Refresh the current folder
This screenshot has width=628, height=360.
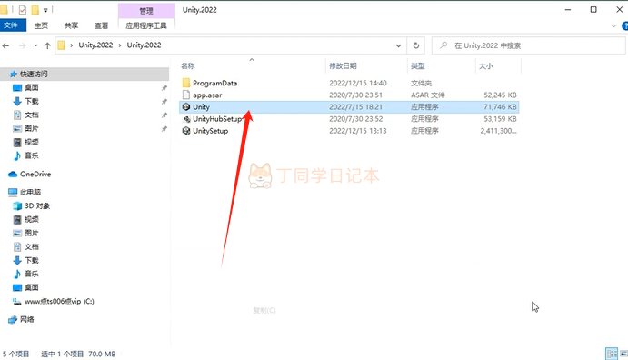(416, 45)
